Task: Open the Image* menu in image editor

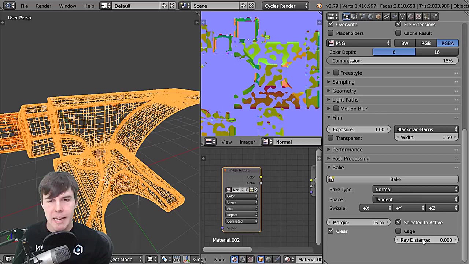Action: click(248, 142)
